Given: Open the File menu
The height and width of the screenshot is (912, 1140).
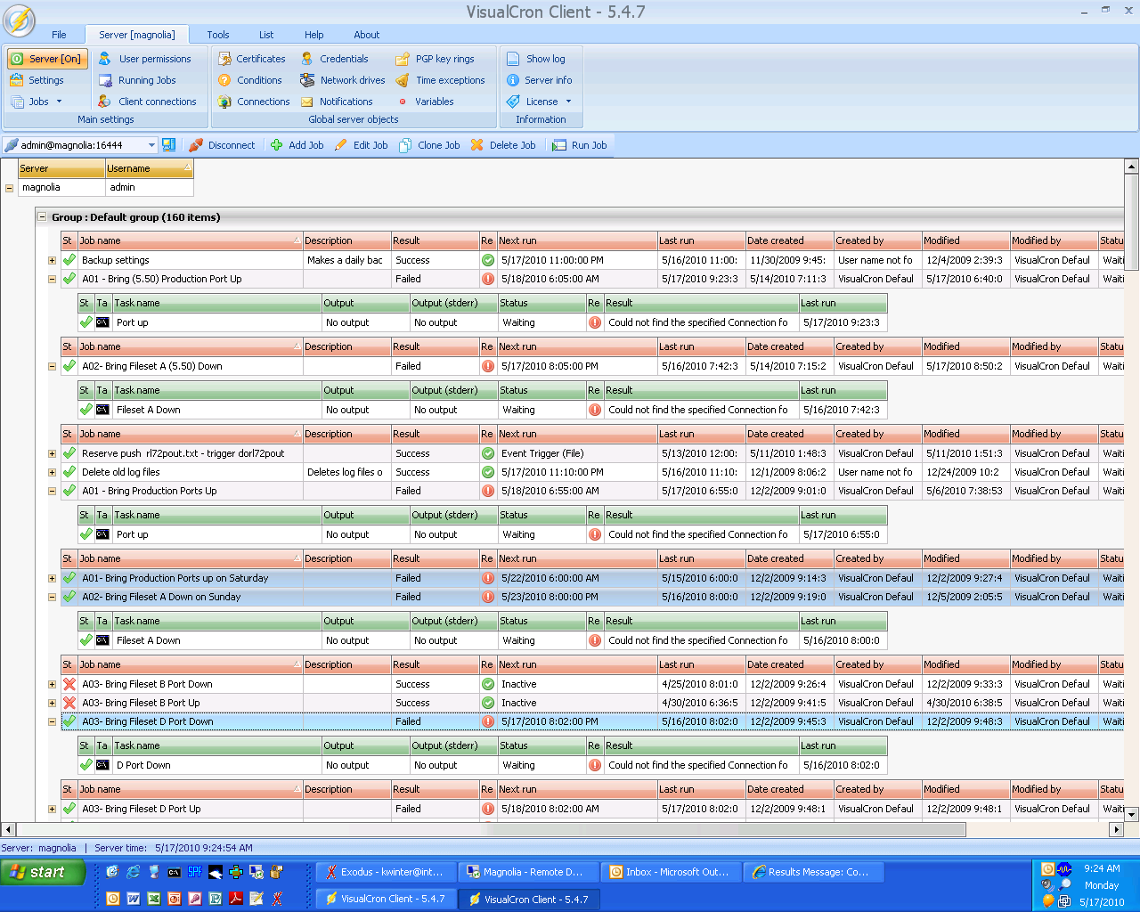Looking at the screenshot, I should [x=59, y=35].
